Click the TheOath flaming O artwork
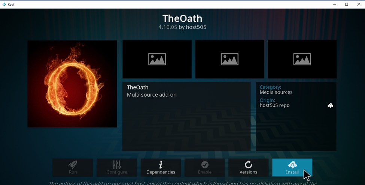Viewport: 365px width, 185px height. [x=72, y=84]
